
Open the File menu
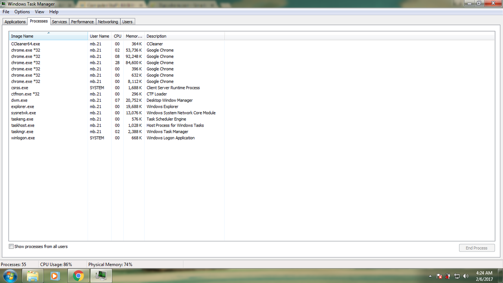(6, 12)
